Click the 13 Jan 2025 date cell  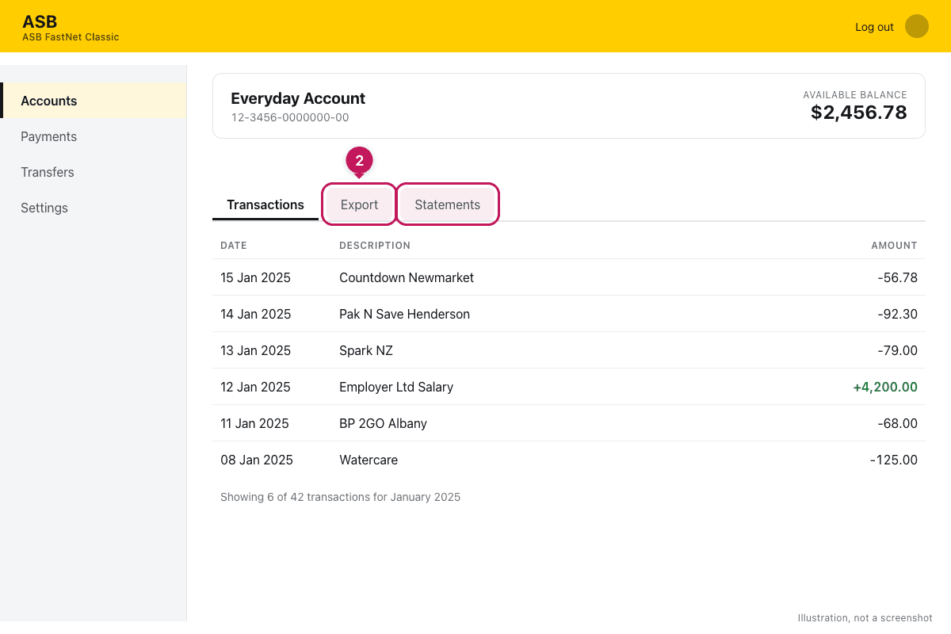(255, 350)
